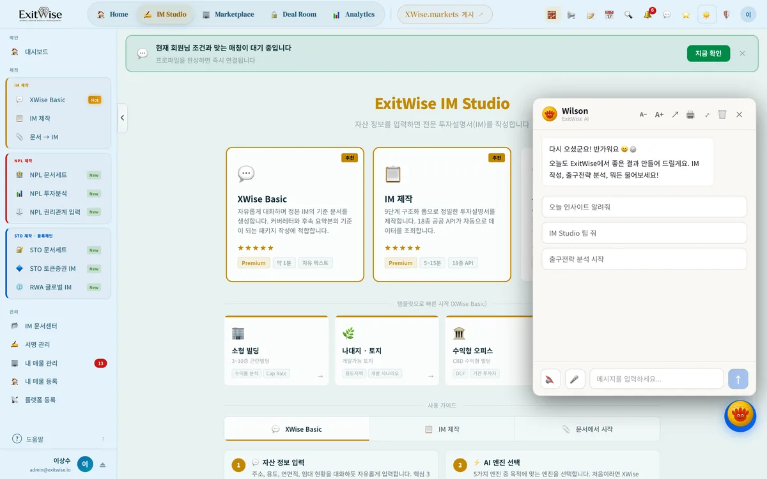The height and width of the screenshot is (479, 767).
Task: Collapse the left sidebar with the chevron
Action: point(122,118)
